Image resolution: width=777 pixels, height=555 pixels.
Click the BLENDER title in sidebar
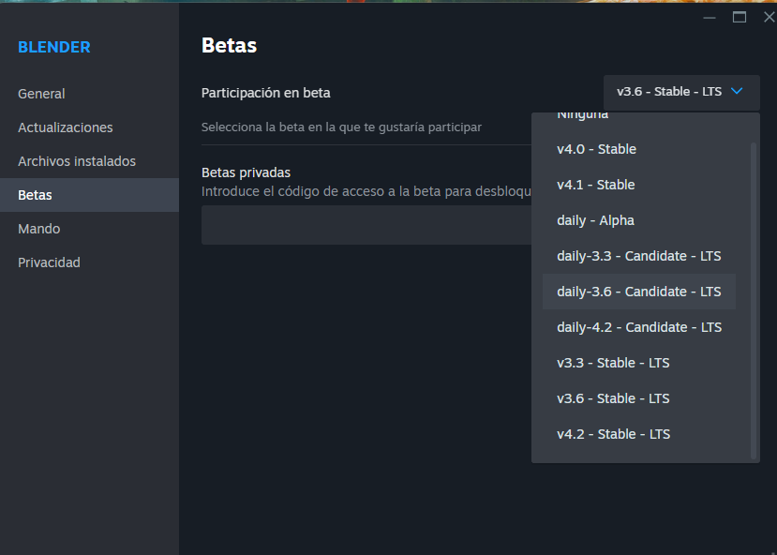tap(54, 47)
